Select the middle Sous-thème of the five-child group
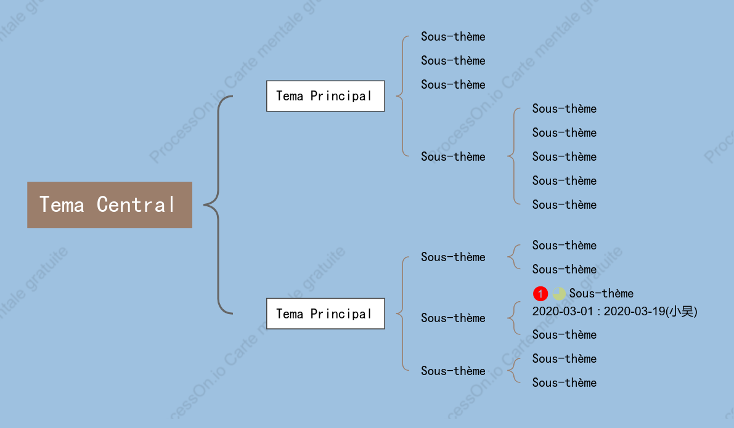This screenshot has width=734, height=428. [564, 156]
